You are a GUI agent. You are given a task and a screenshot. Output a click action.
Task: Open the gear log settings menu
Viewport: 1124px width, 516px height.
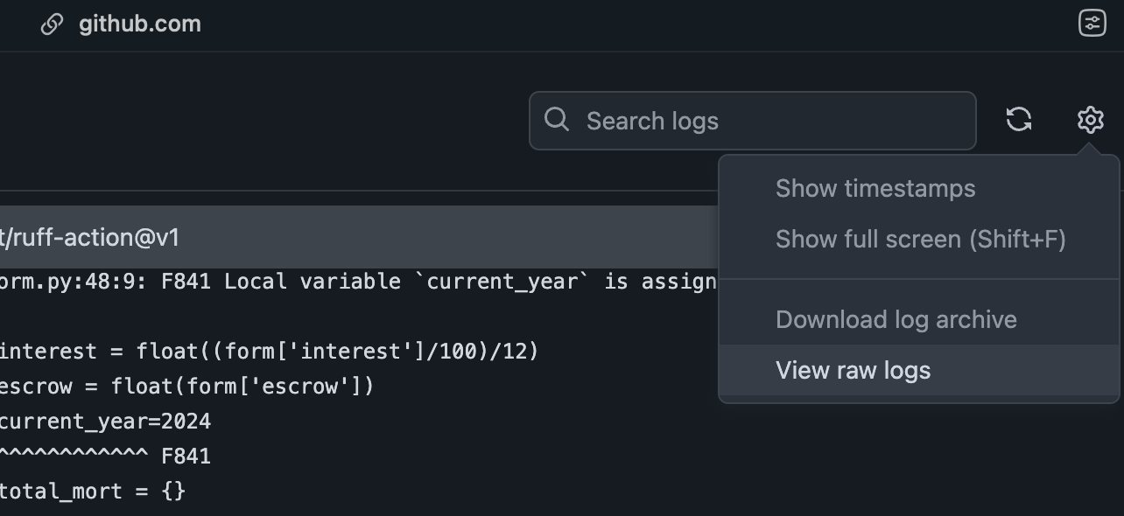pos(1090,120)
